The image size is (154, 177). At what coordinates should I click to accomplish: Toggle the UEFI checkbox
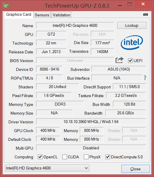(x=130, y=61)
